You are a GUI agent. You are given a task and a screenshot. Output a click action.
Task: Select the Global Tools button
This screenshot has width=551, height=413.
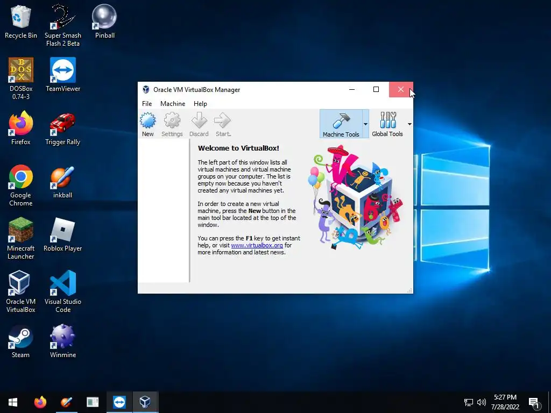pyautogui.click(x=387, y=124)
